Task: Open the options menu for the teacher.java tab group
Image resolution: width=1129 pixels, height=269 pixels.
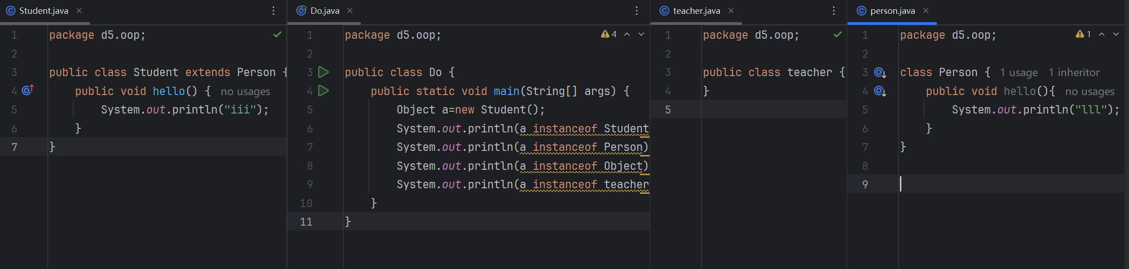Action: 834,11
